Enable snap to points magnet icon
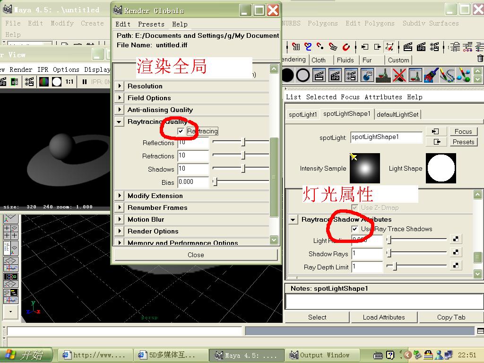Screen dimensions: 484x363 [x=320, y=47]
